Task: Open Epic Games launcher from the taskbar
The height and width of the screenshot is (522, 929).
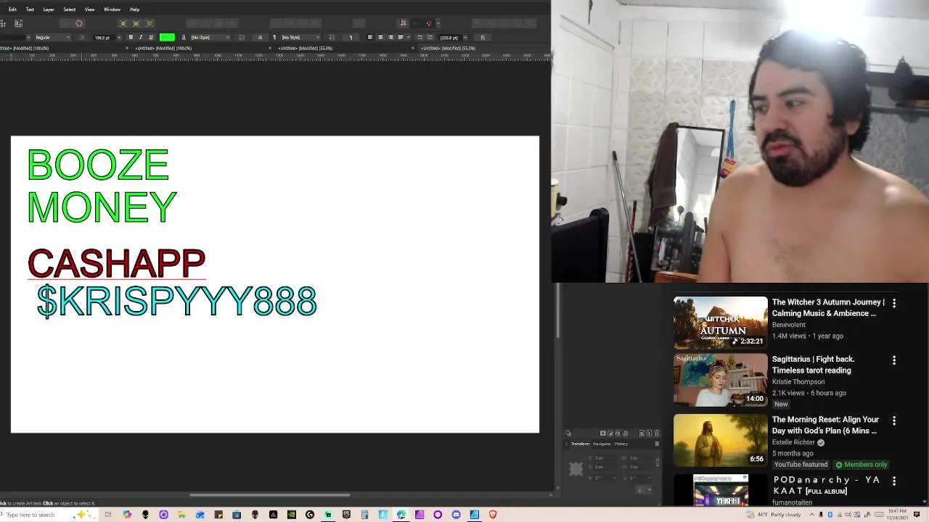Action: click(346, 515)
